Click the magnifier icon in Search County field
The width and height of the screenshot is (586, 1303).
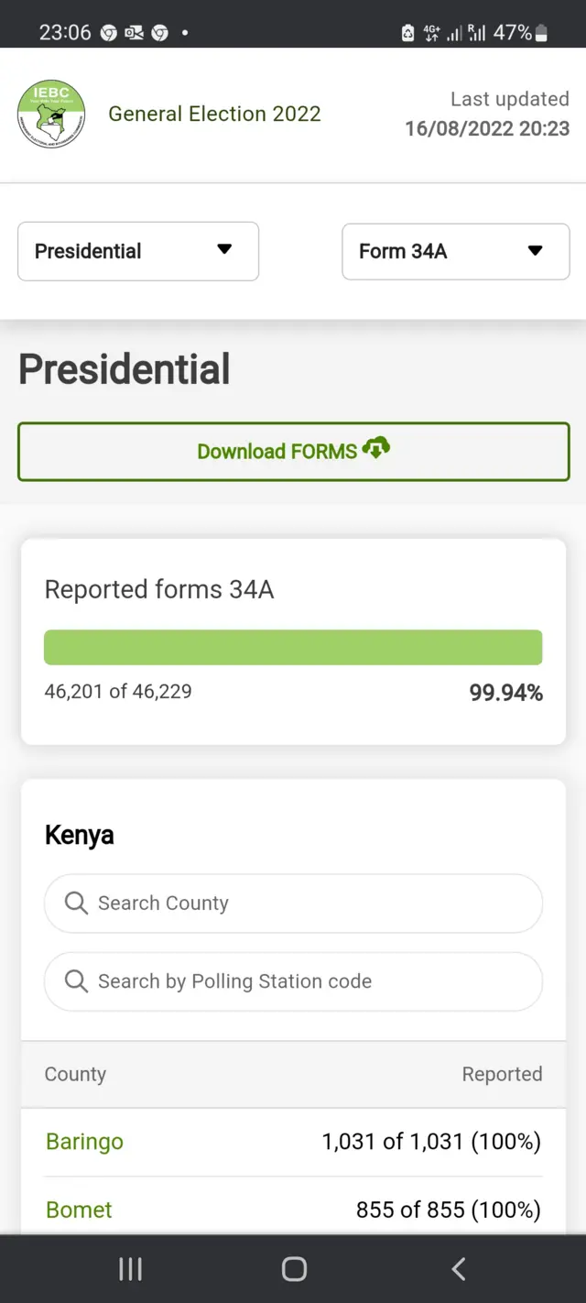click(76, 903)
